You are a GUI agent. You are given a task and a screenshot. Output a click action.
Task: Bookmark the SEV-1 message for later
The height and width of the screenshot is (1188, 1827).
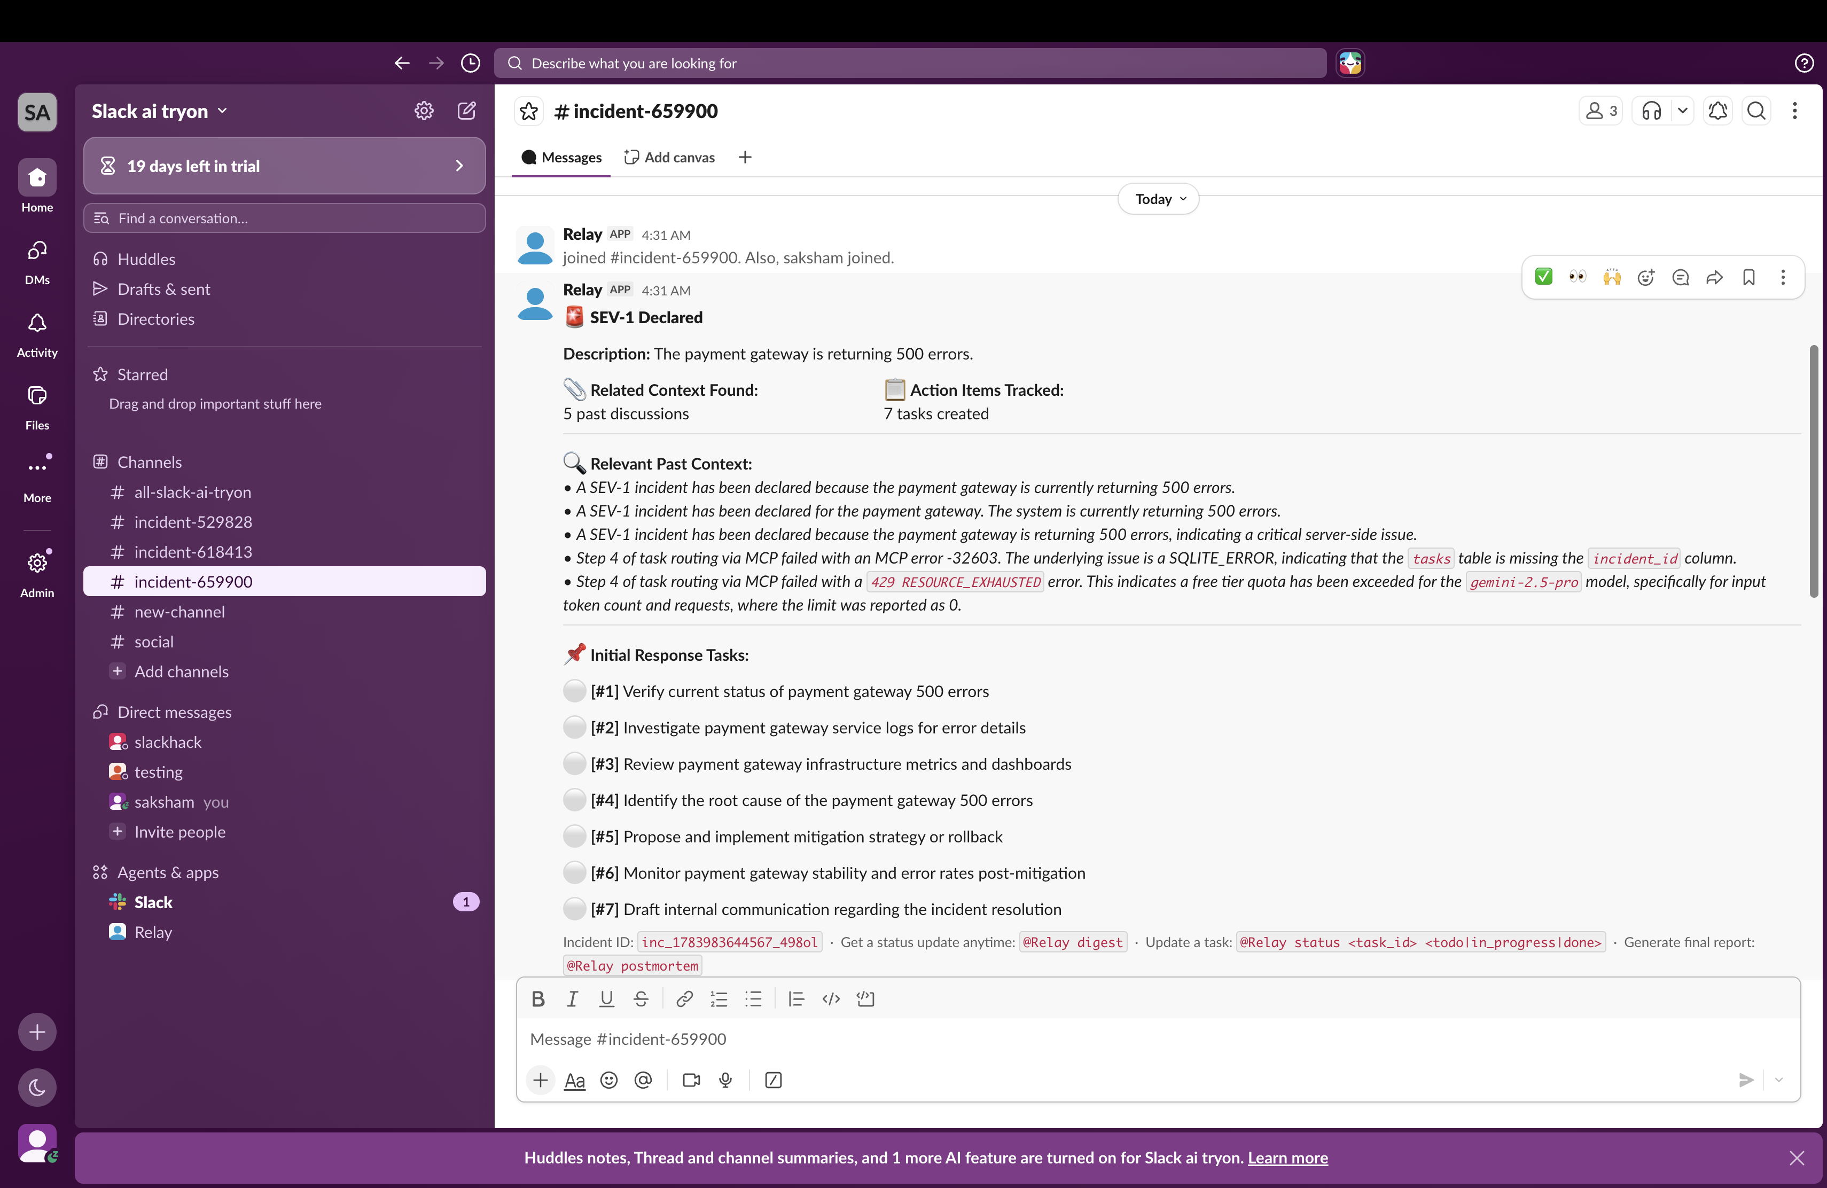point(1748,277)
